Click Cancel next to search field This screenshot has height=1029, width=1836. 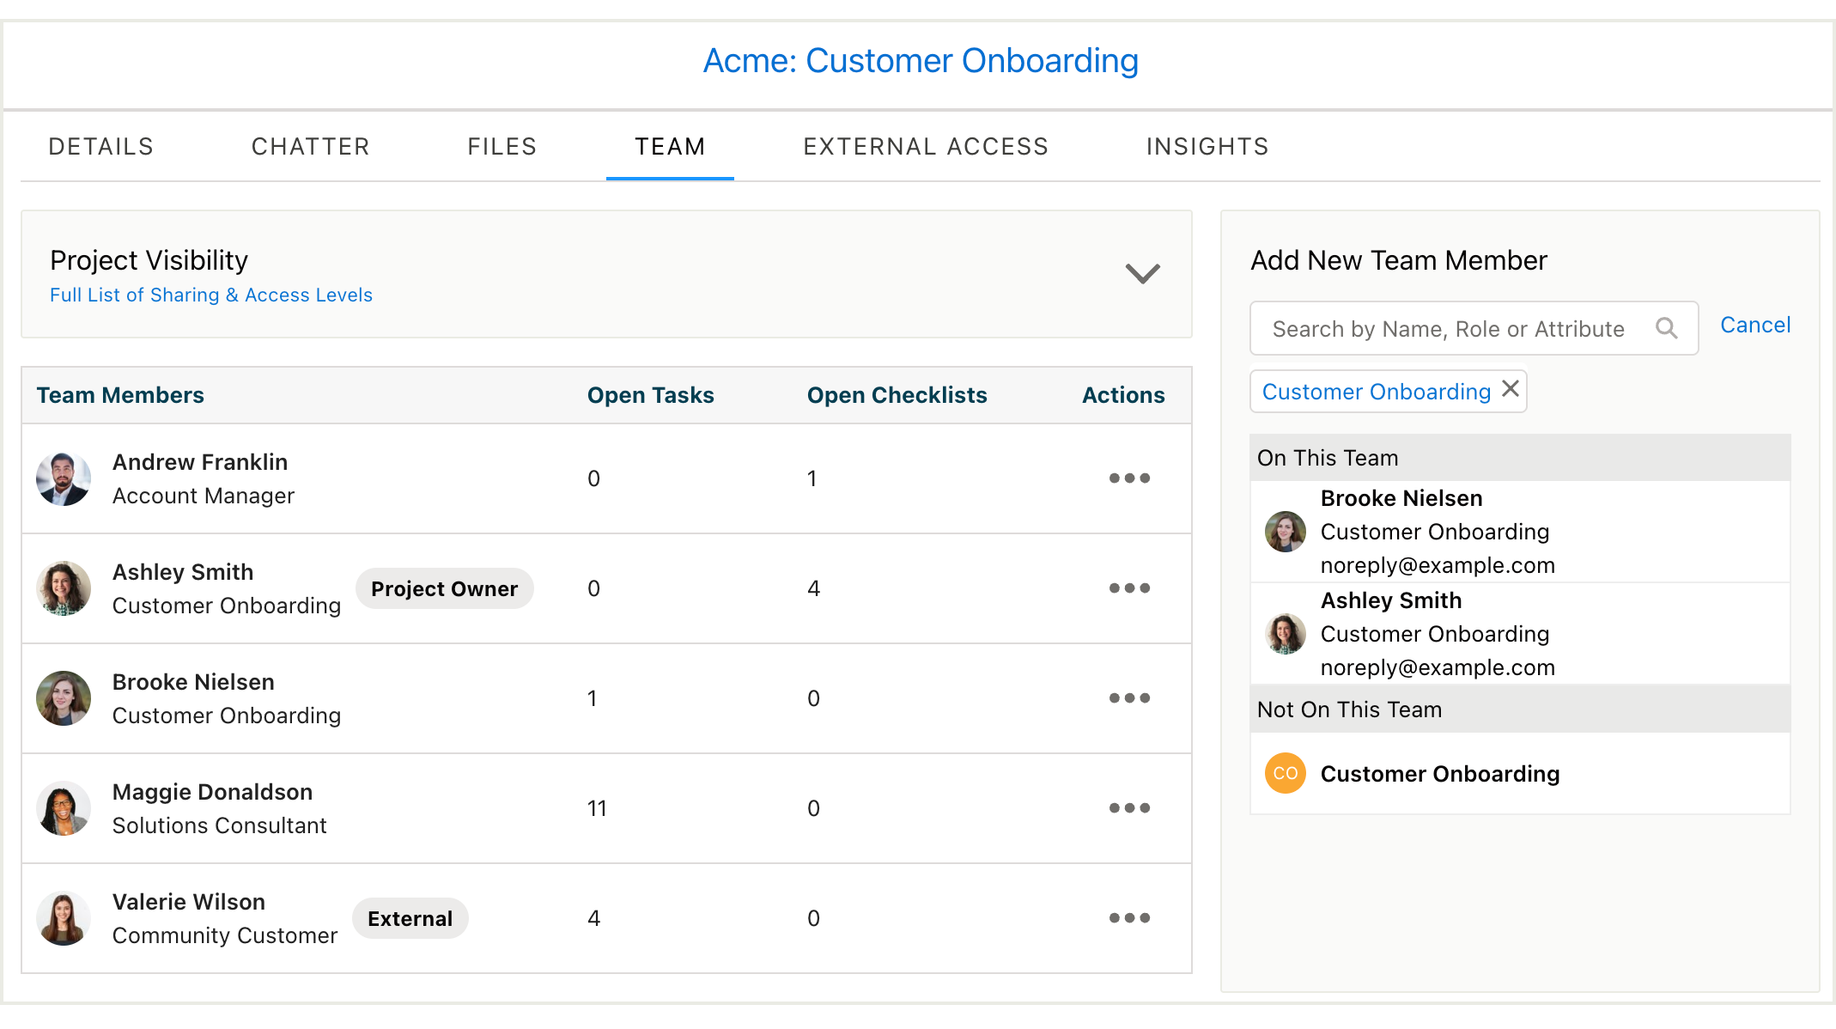click(x=1755, y=325)
